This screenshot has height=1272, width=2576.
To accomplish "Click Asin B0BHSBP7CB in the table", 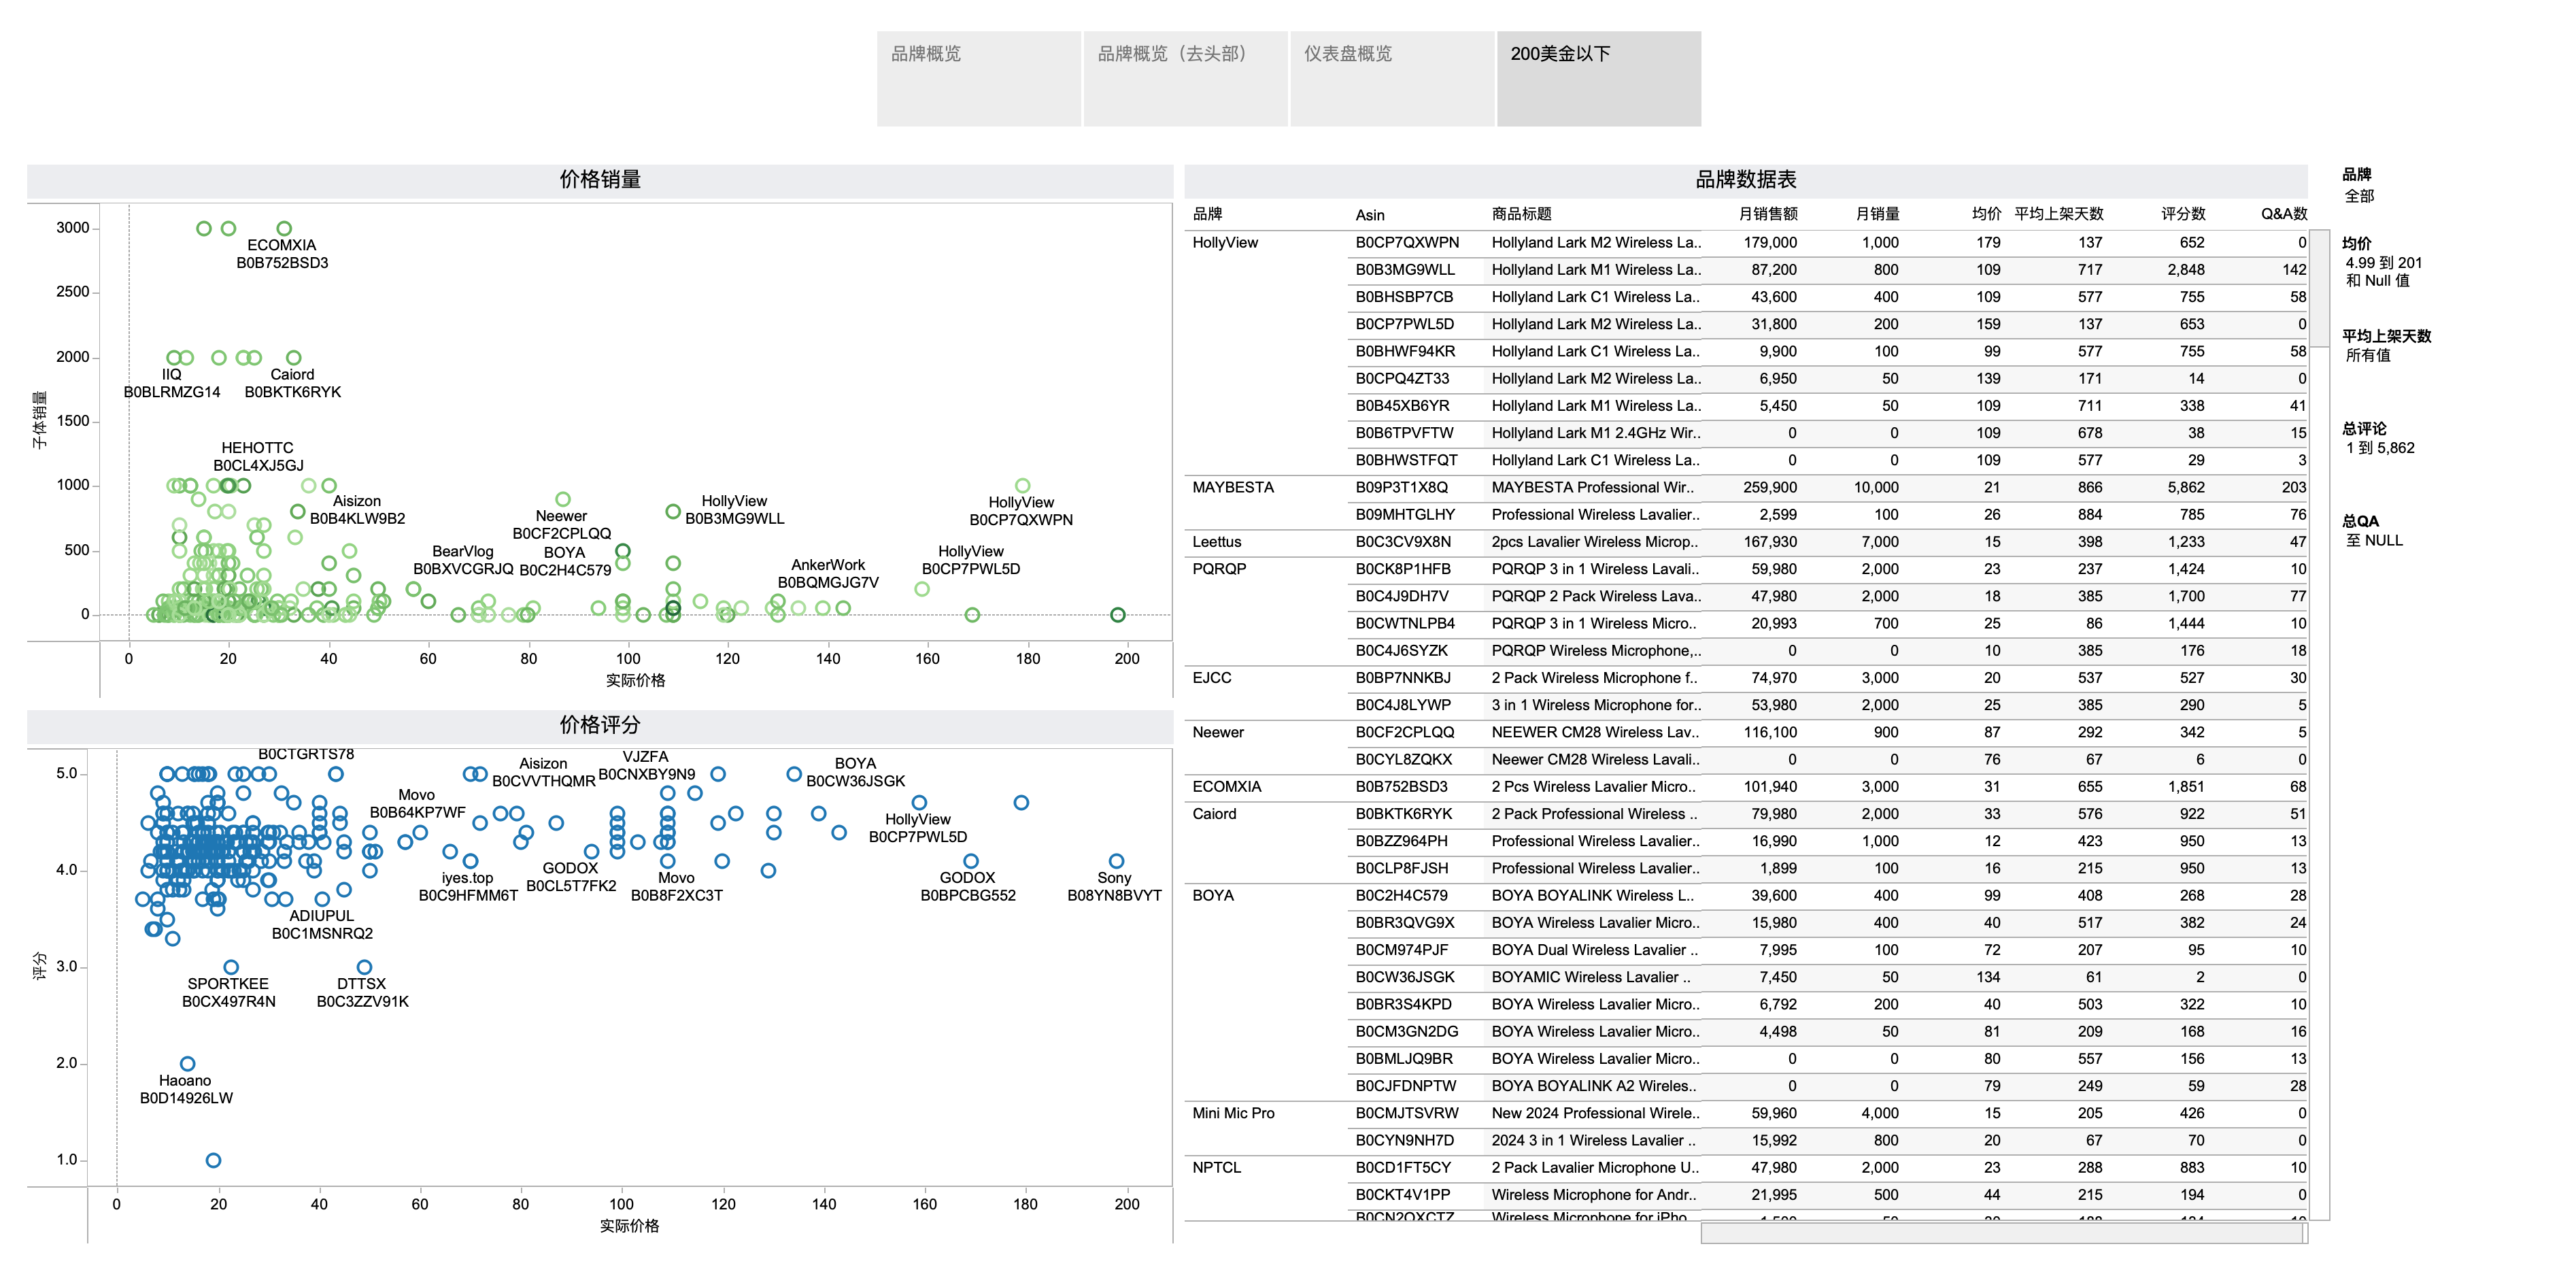I will [1404, 297].
